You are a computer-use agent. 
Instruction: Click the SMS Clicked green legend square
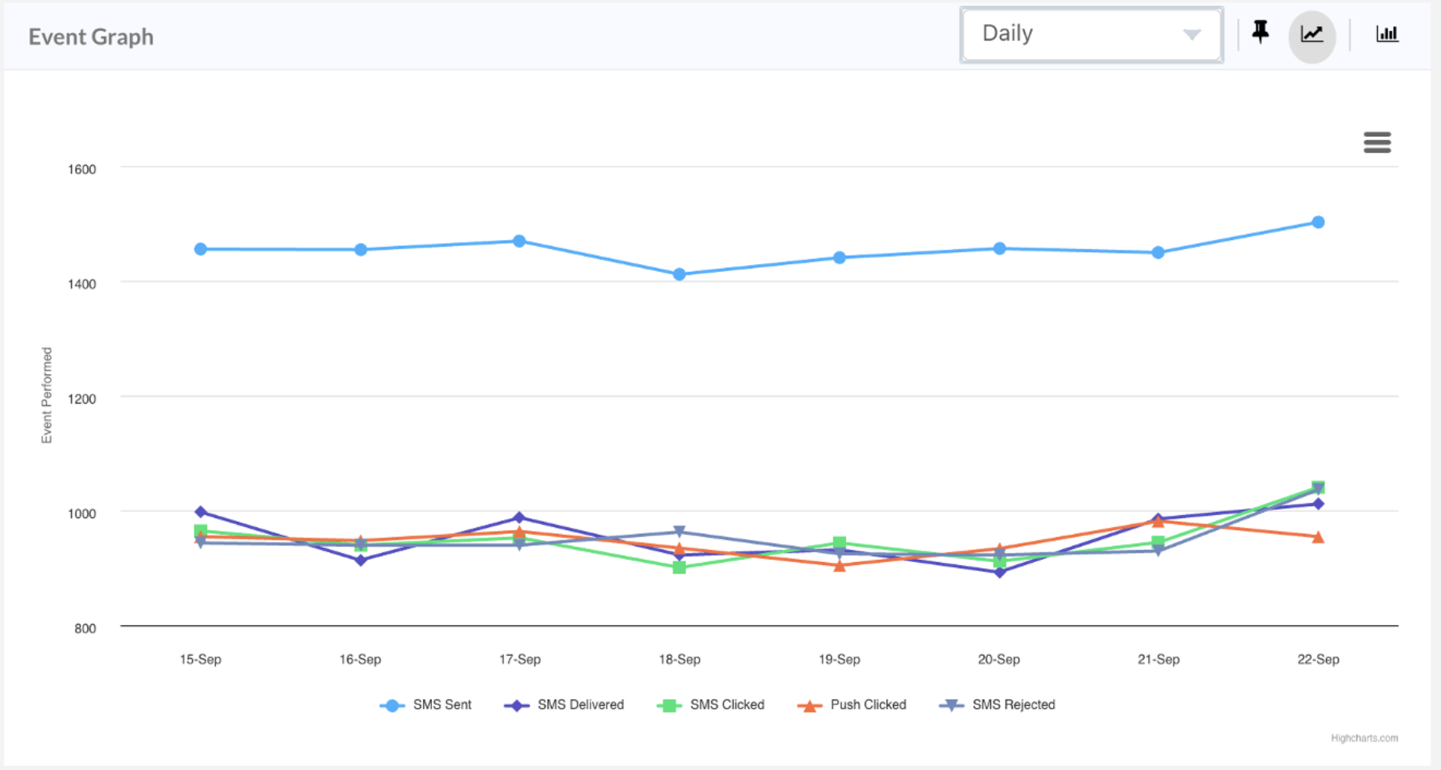(x=670, y=705)
